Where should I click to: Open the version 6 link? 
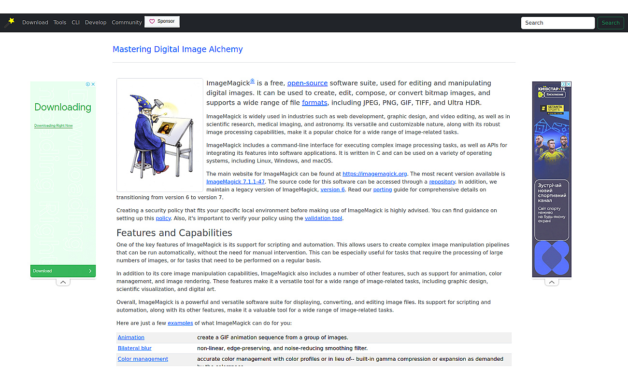coord(333,190)
